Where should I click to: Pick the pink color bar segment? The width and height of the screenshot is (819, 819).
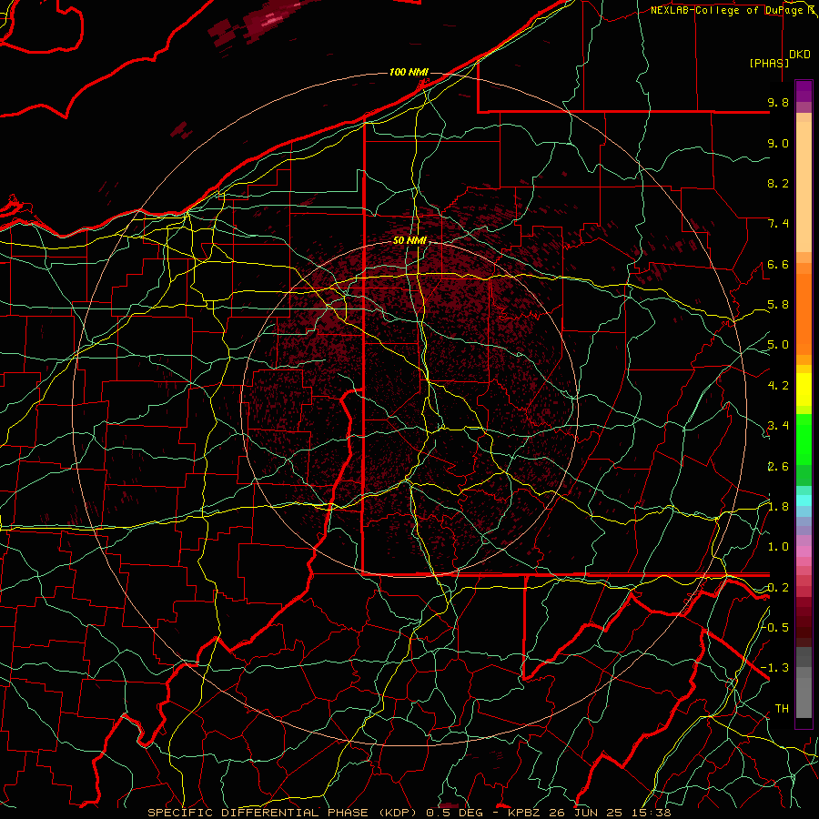click(x=804, y=551)
